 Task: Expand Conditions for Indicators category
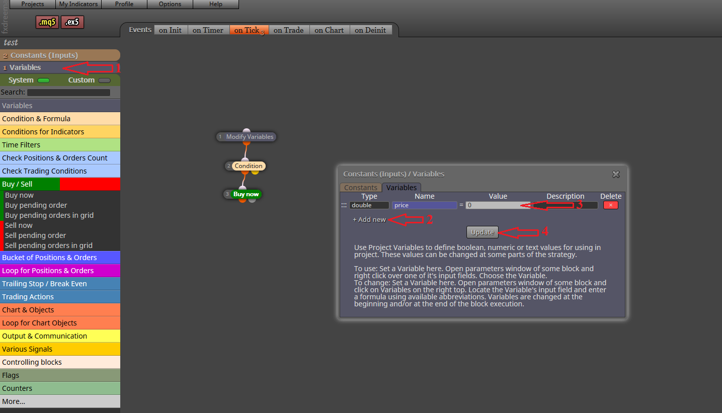(x=60, y=132)
